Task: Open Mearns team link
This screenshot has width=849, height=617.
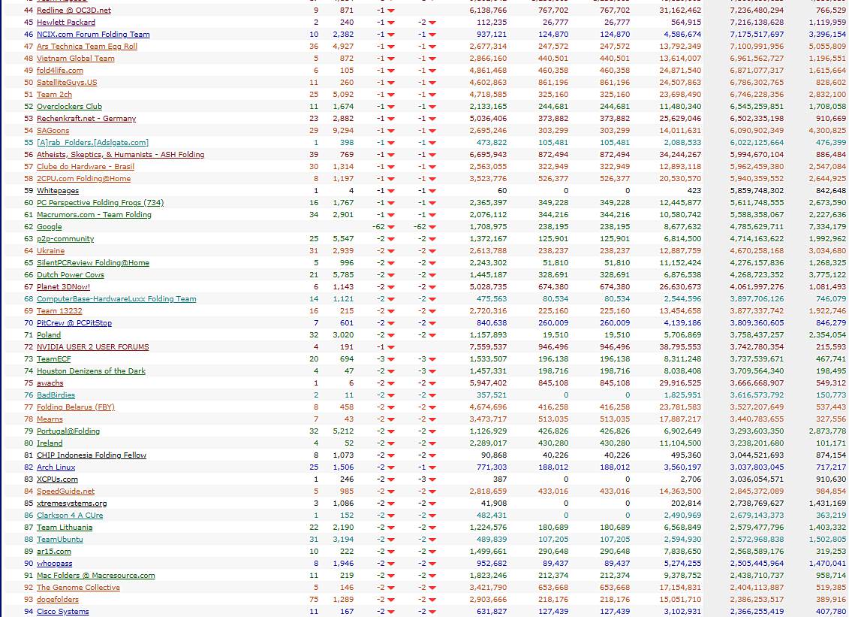Action: click(x=50, y=419)
